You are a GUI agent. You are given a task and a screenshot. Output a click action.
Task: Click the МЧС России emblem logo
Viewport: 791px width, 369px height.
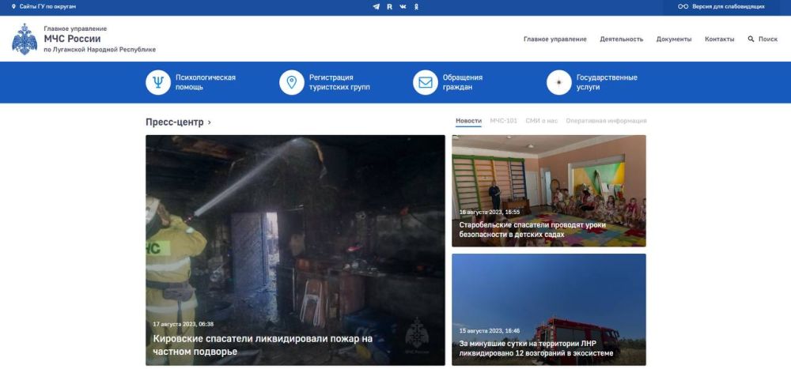point(25,40)
